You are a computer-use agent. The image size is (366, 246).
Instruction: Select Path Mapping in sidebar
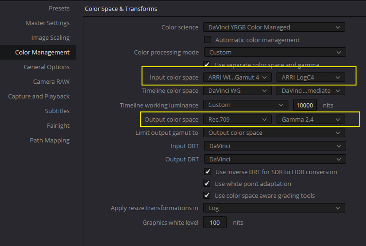50,140
